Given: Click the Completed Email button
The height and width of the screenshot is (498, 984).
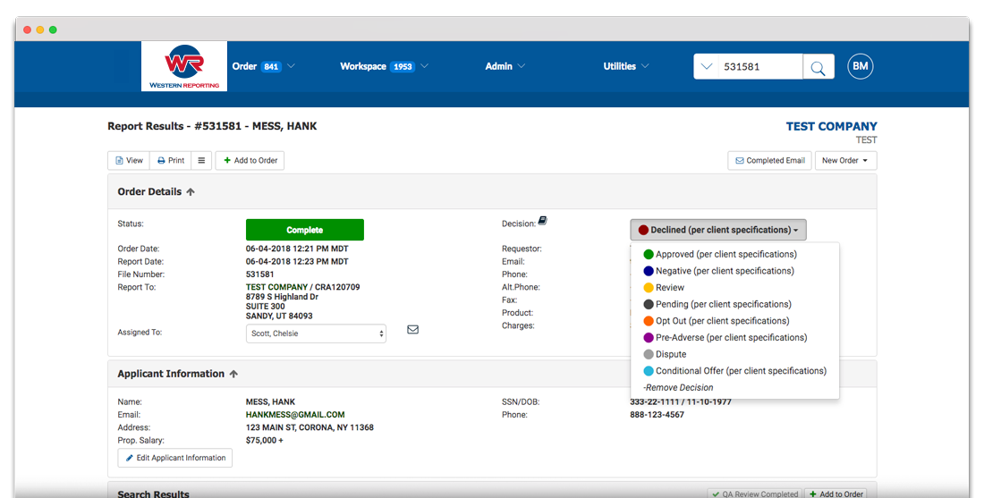Looking at the screenshot, I should [770, 161].
